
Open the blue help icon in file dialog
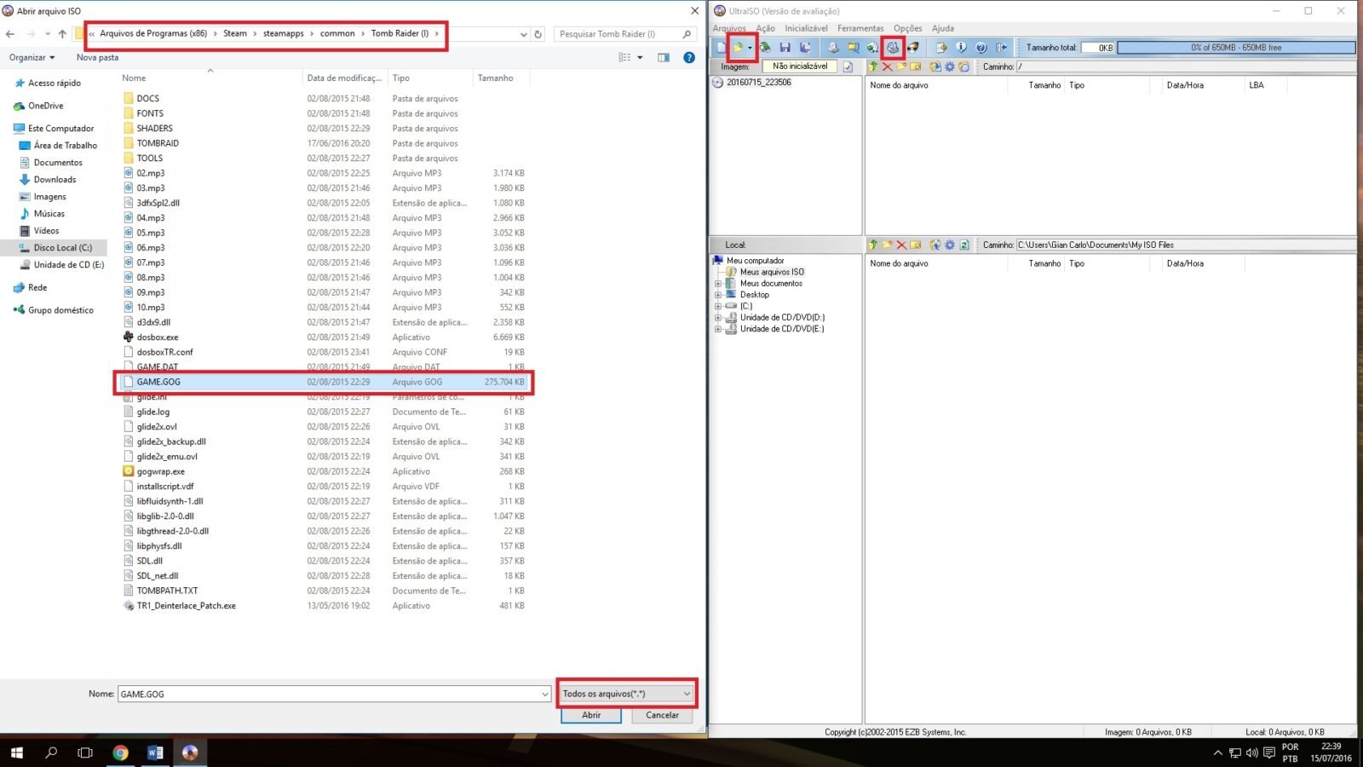[x=689, y=58]
